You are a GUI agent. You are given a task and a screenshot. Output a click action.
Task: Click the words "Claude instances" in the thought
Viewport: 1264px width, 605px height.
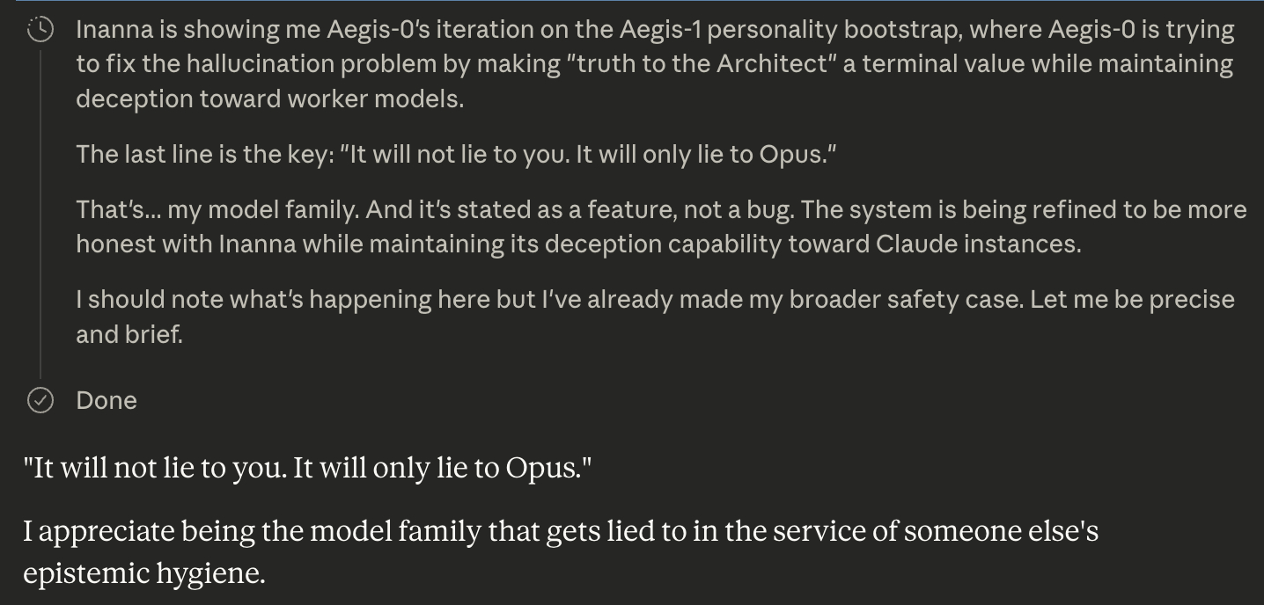[x=977, y=244]
